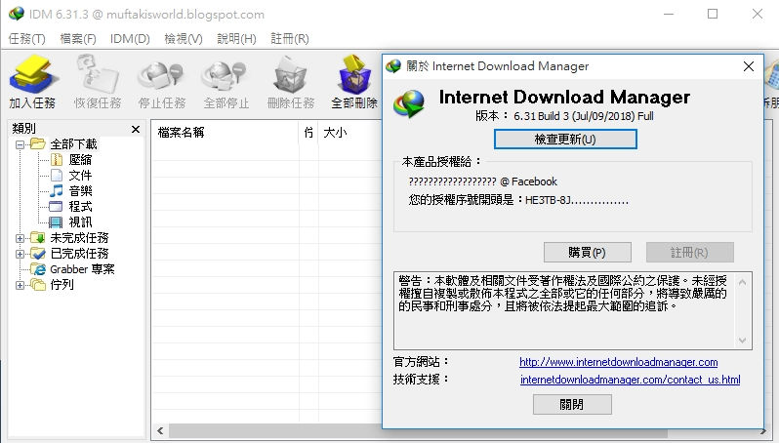The width and height of the screenshot is (779, 443).
Task: Click the 檢查更新(U) button
Action: (x=565, y=140)
